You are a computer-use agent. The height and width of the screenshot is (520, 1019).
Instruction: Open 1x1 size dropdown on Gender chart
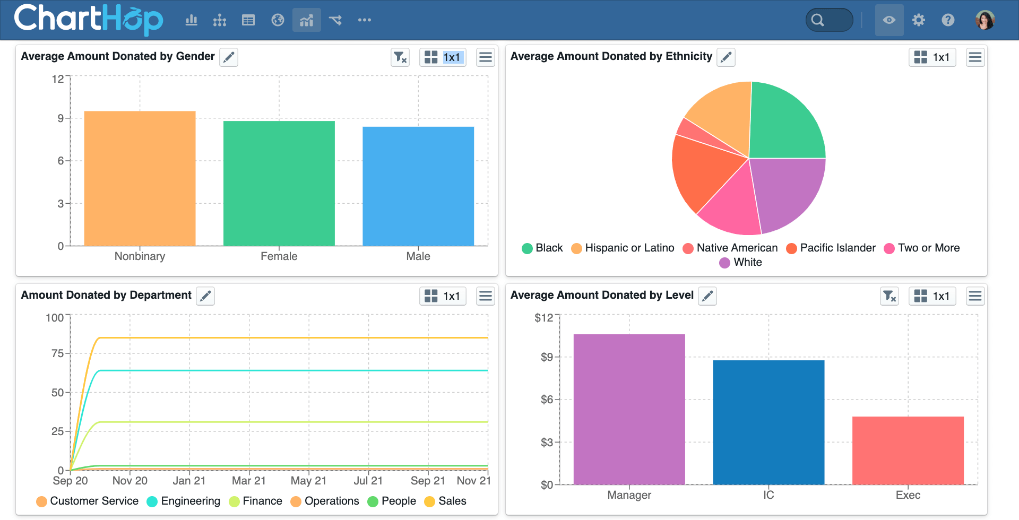(443, 57)
